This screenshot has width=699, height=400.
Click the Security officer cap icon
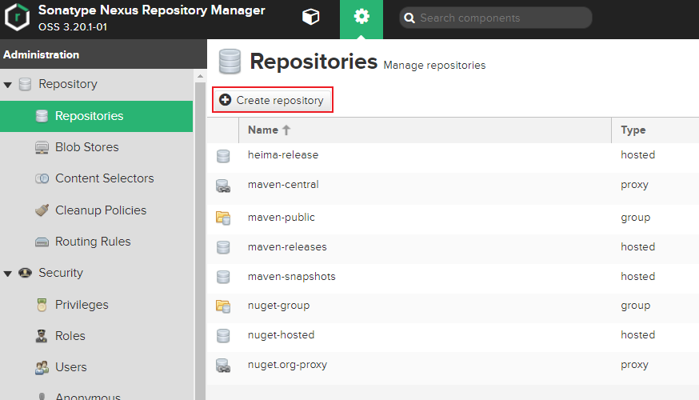click(25, 273)
